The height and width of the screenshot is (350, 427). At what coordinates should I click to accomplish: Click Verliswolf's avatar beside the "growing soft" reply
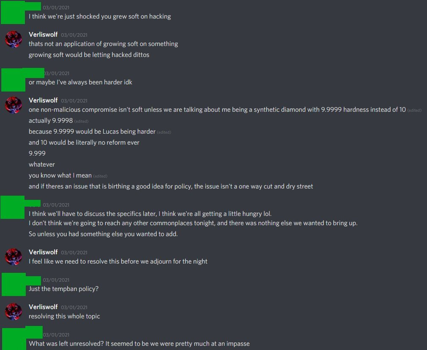coord(14,39)
